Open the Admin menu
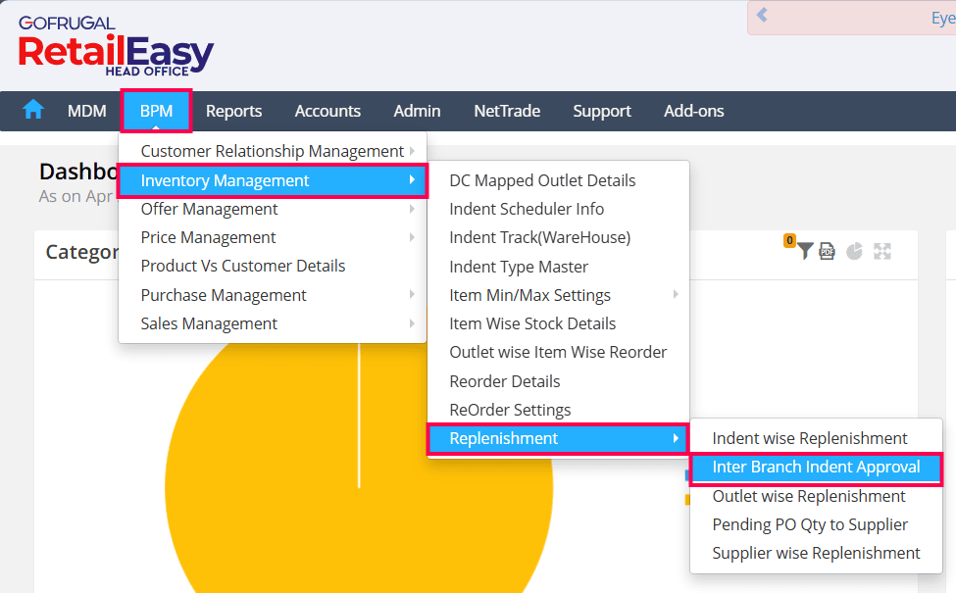 click(x=417, y=111)
